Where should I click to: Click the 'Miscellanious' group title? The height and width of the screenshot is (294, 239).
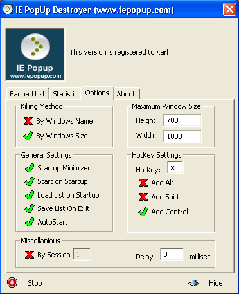(x=40, y=241)
